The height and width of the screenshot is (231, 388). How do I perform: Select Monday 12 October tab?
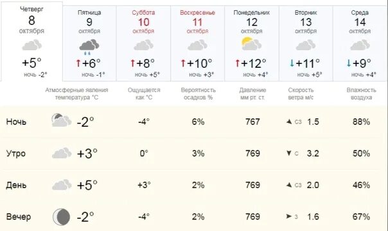[252, 44]
